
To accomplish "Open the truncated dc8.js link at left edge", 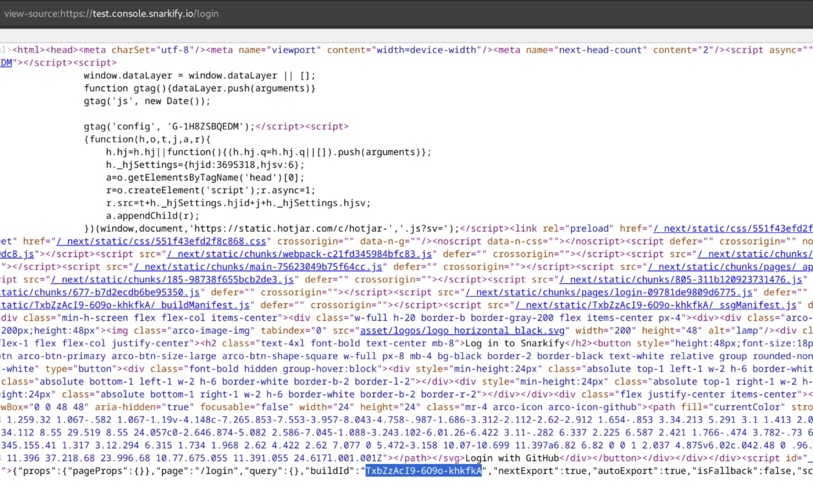I will click(x=12, y=254).
